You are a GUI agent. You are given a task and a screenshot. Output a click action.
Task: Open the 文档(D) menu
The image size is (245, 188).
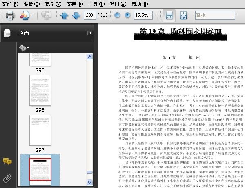75,4
